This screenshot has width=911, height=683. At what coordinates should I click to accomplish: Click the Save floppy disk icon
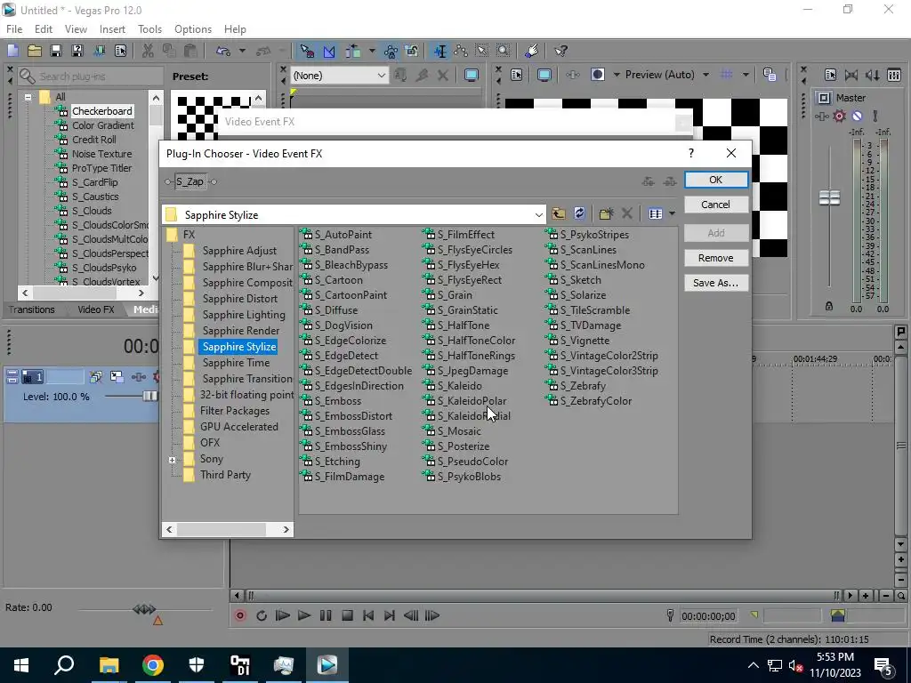click(56, 51)
